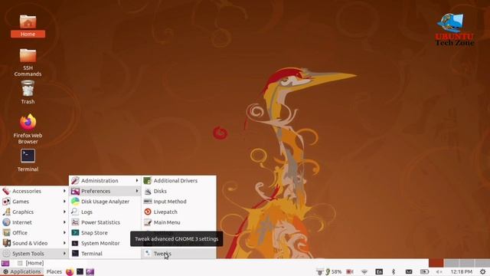Click the red screen recording indicator
Screen dimensions: 490x276
350,271
